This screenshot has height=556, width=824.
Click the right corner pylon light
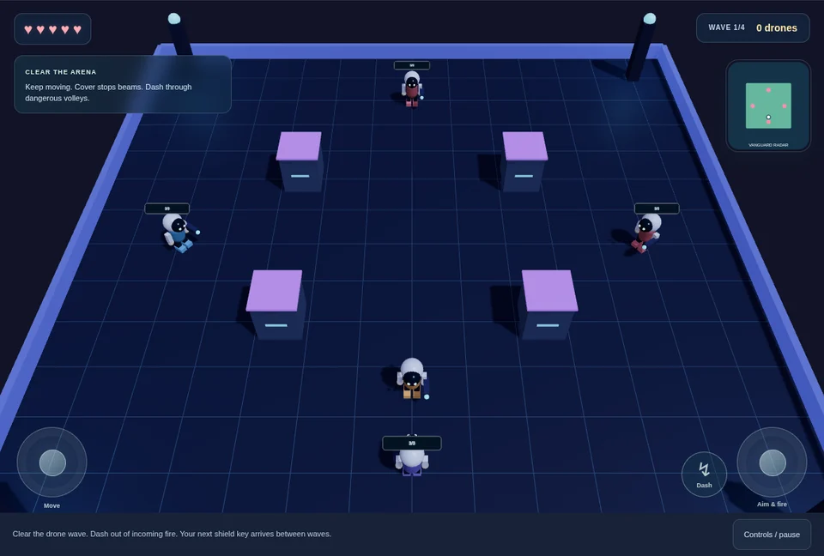[x=650, y=19]
